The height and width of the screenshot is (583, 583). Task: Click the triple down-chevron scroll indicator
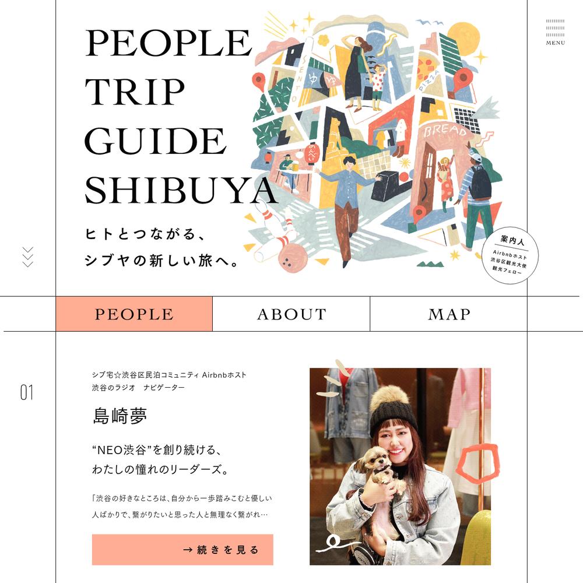[x=28, y=257]
